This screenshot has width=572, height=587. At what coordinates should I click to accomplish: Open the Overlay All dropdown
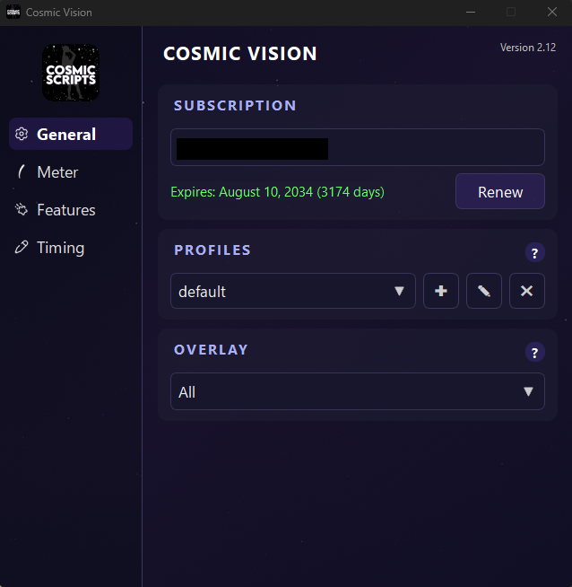(357, 391)
